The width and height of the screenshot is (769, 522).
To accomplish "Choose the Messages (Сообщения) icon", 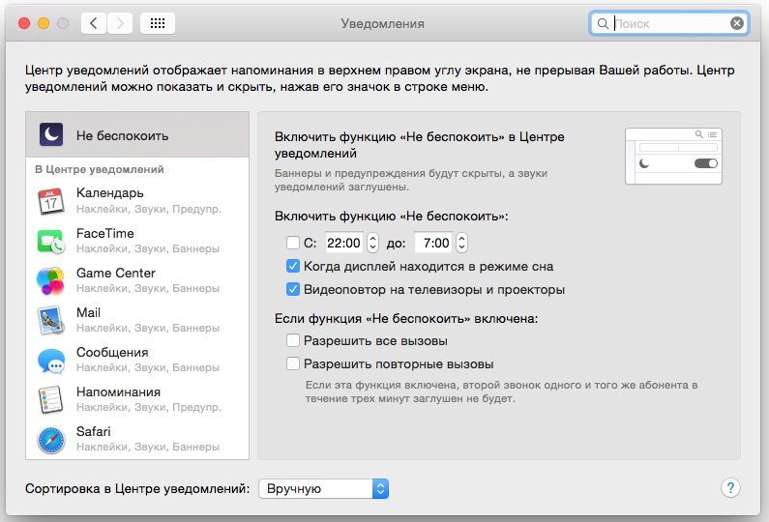I will 50,360.
